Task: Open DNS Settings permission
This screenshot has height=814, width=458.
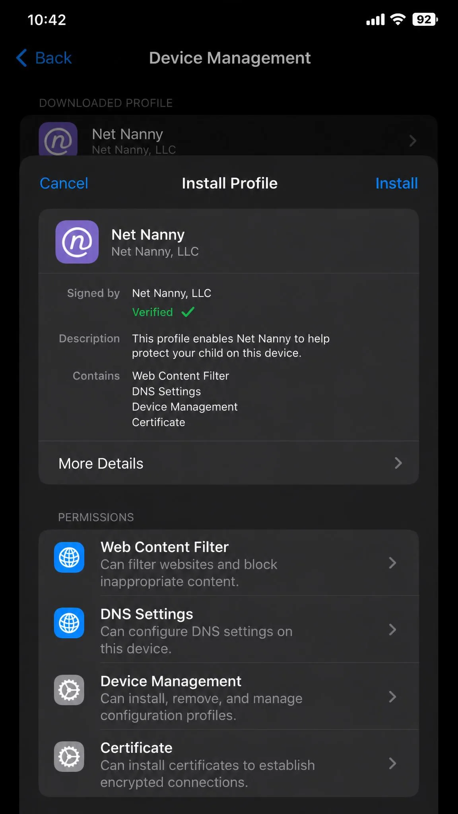Action: tap(229, 630)
